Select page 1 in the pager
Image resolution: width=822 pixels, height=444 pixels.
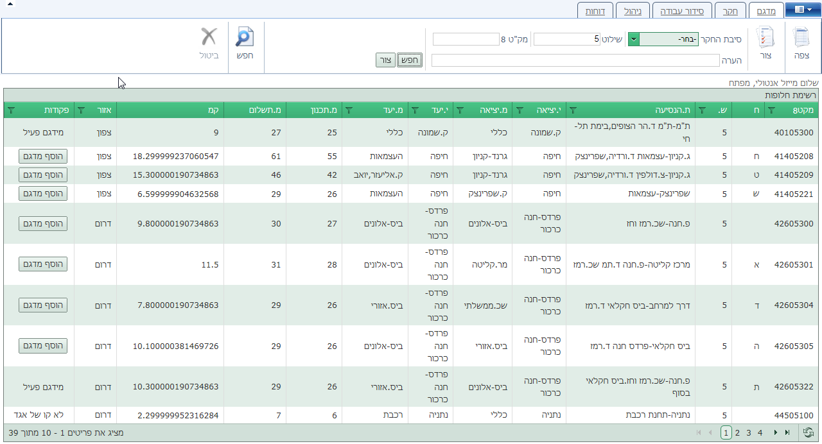click(x=726, y=433)
